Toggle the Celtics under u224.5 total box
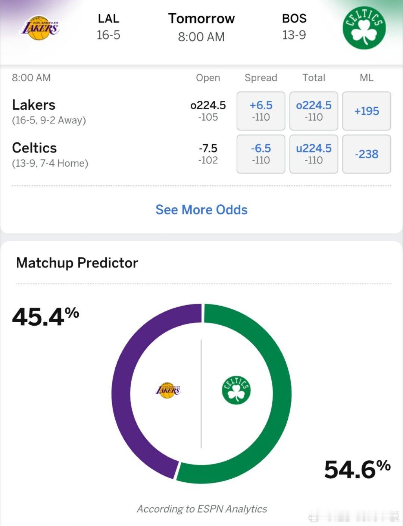 click(313, 154)
